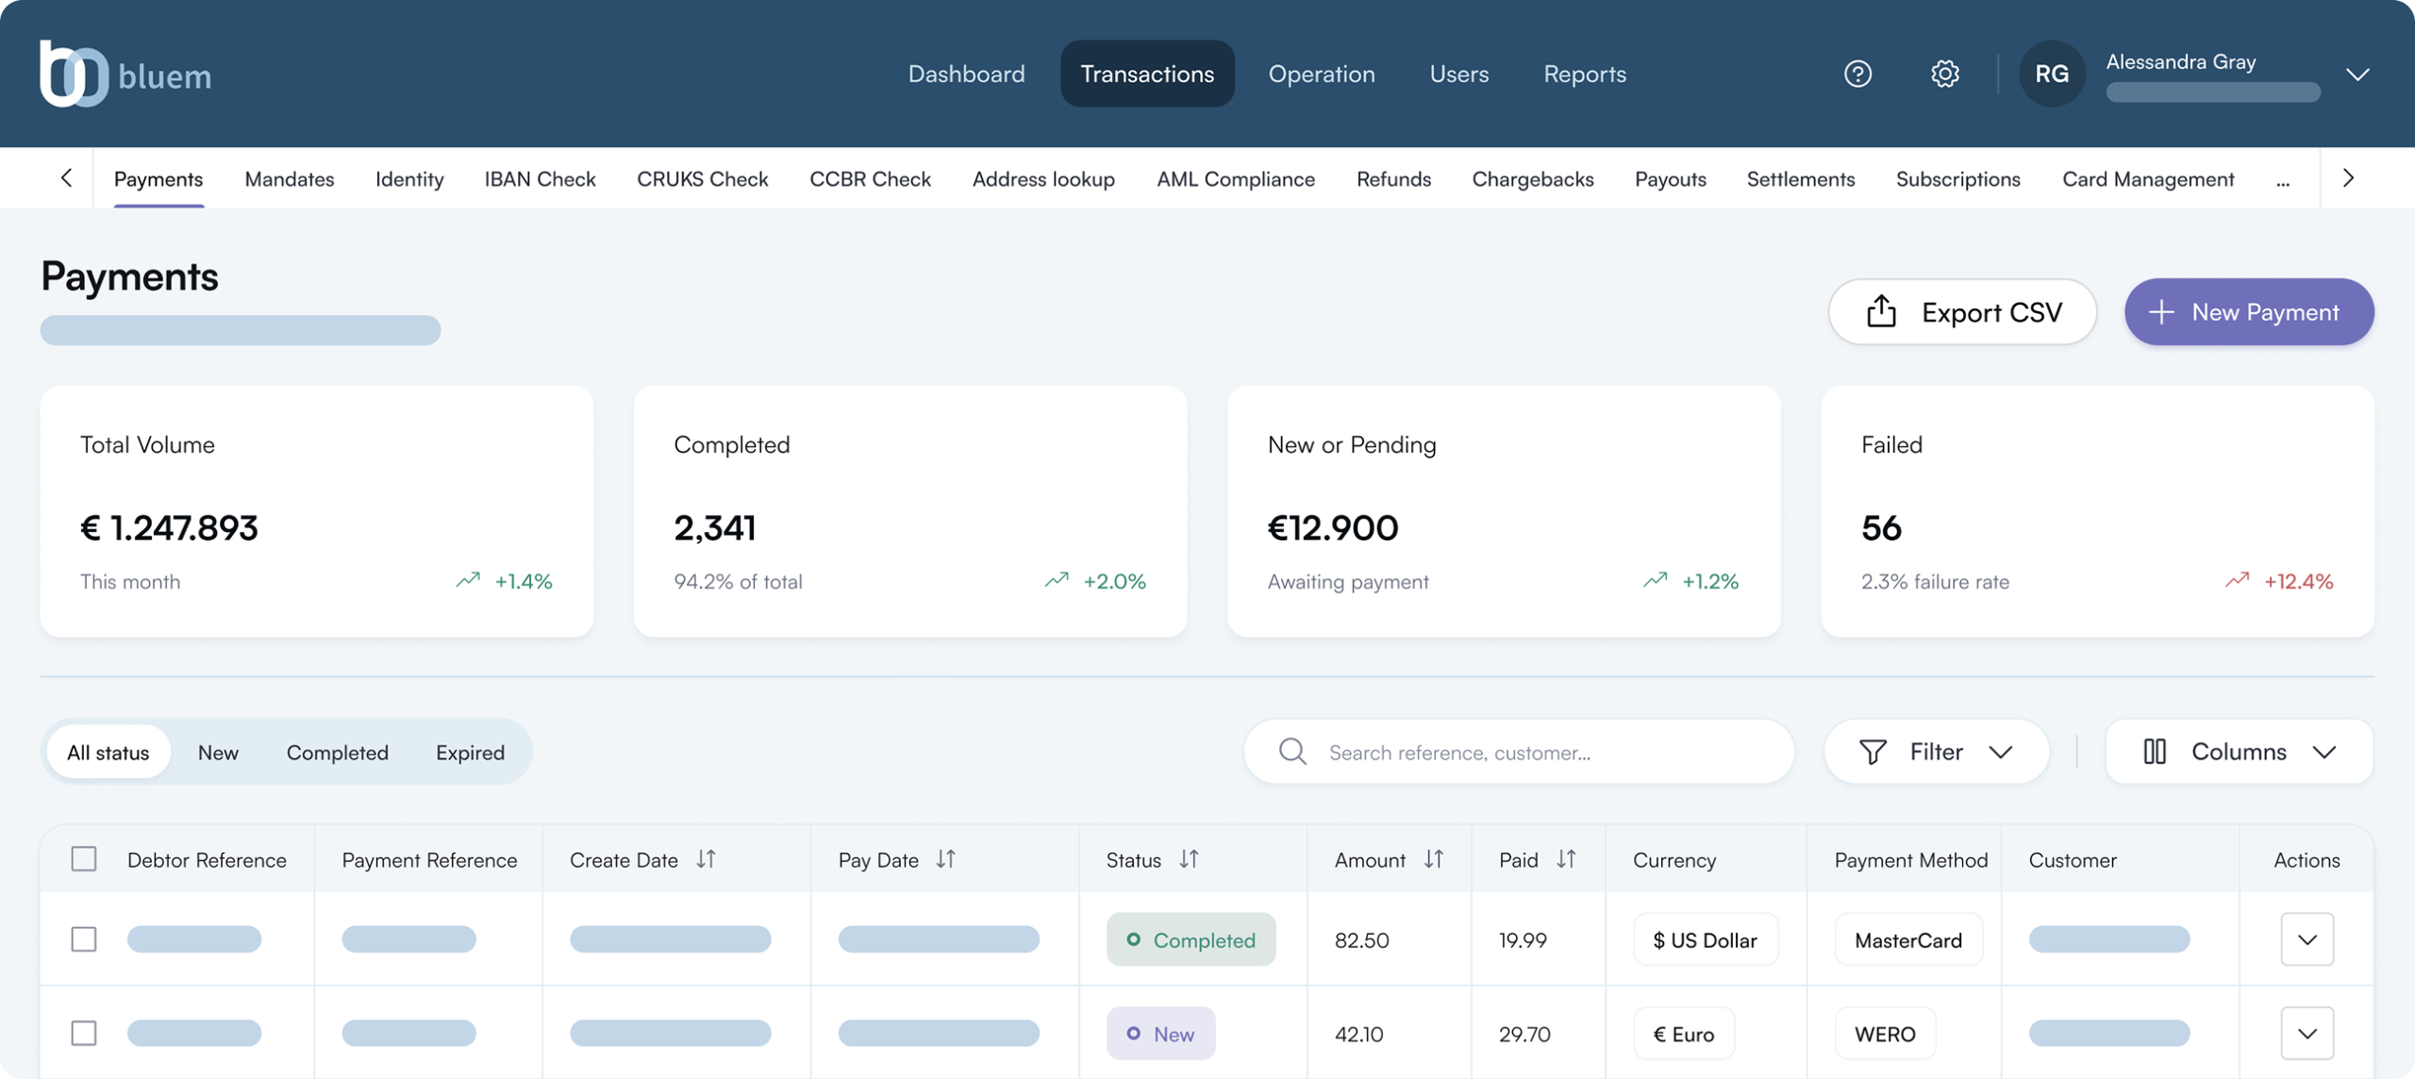Sort the Status column

click(1189, 859)
